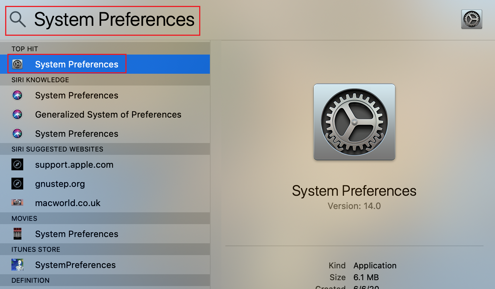Click the macworld.co.uk thumbnail icon
This screenshot has width=495, height=289.
click(17, 202)
